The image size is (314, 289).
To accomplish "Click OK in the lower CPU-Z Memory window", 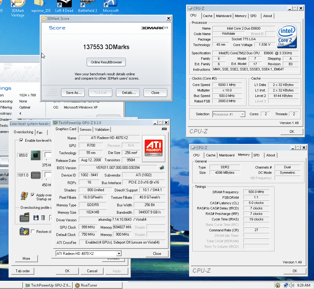I will coord(295,271).
